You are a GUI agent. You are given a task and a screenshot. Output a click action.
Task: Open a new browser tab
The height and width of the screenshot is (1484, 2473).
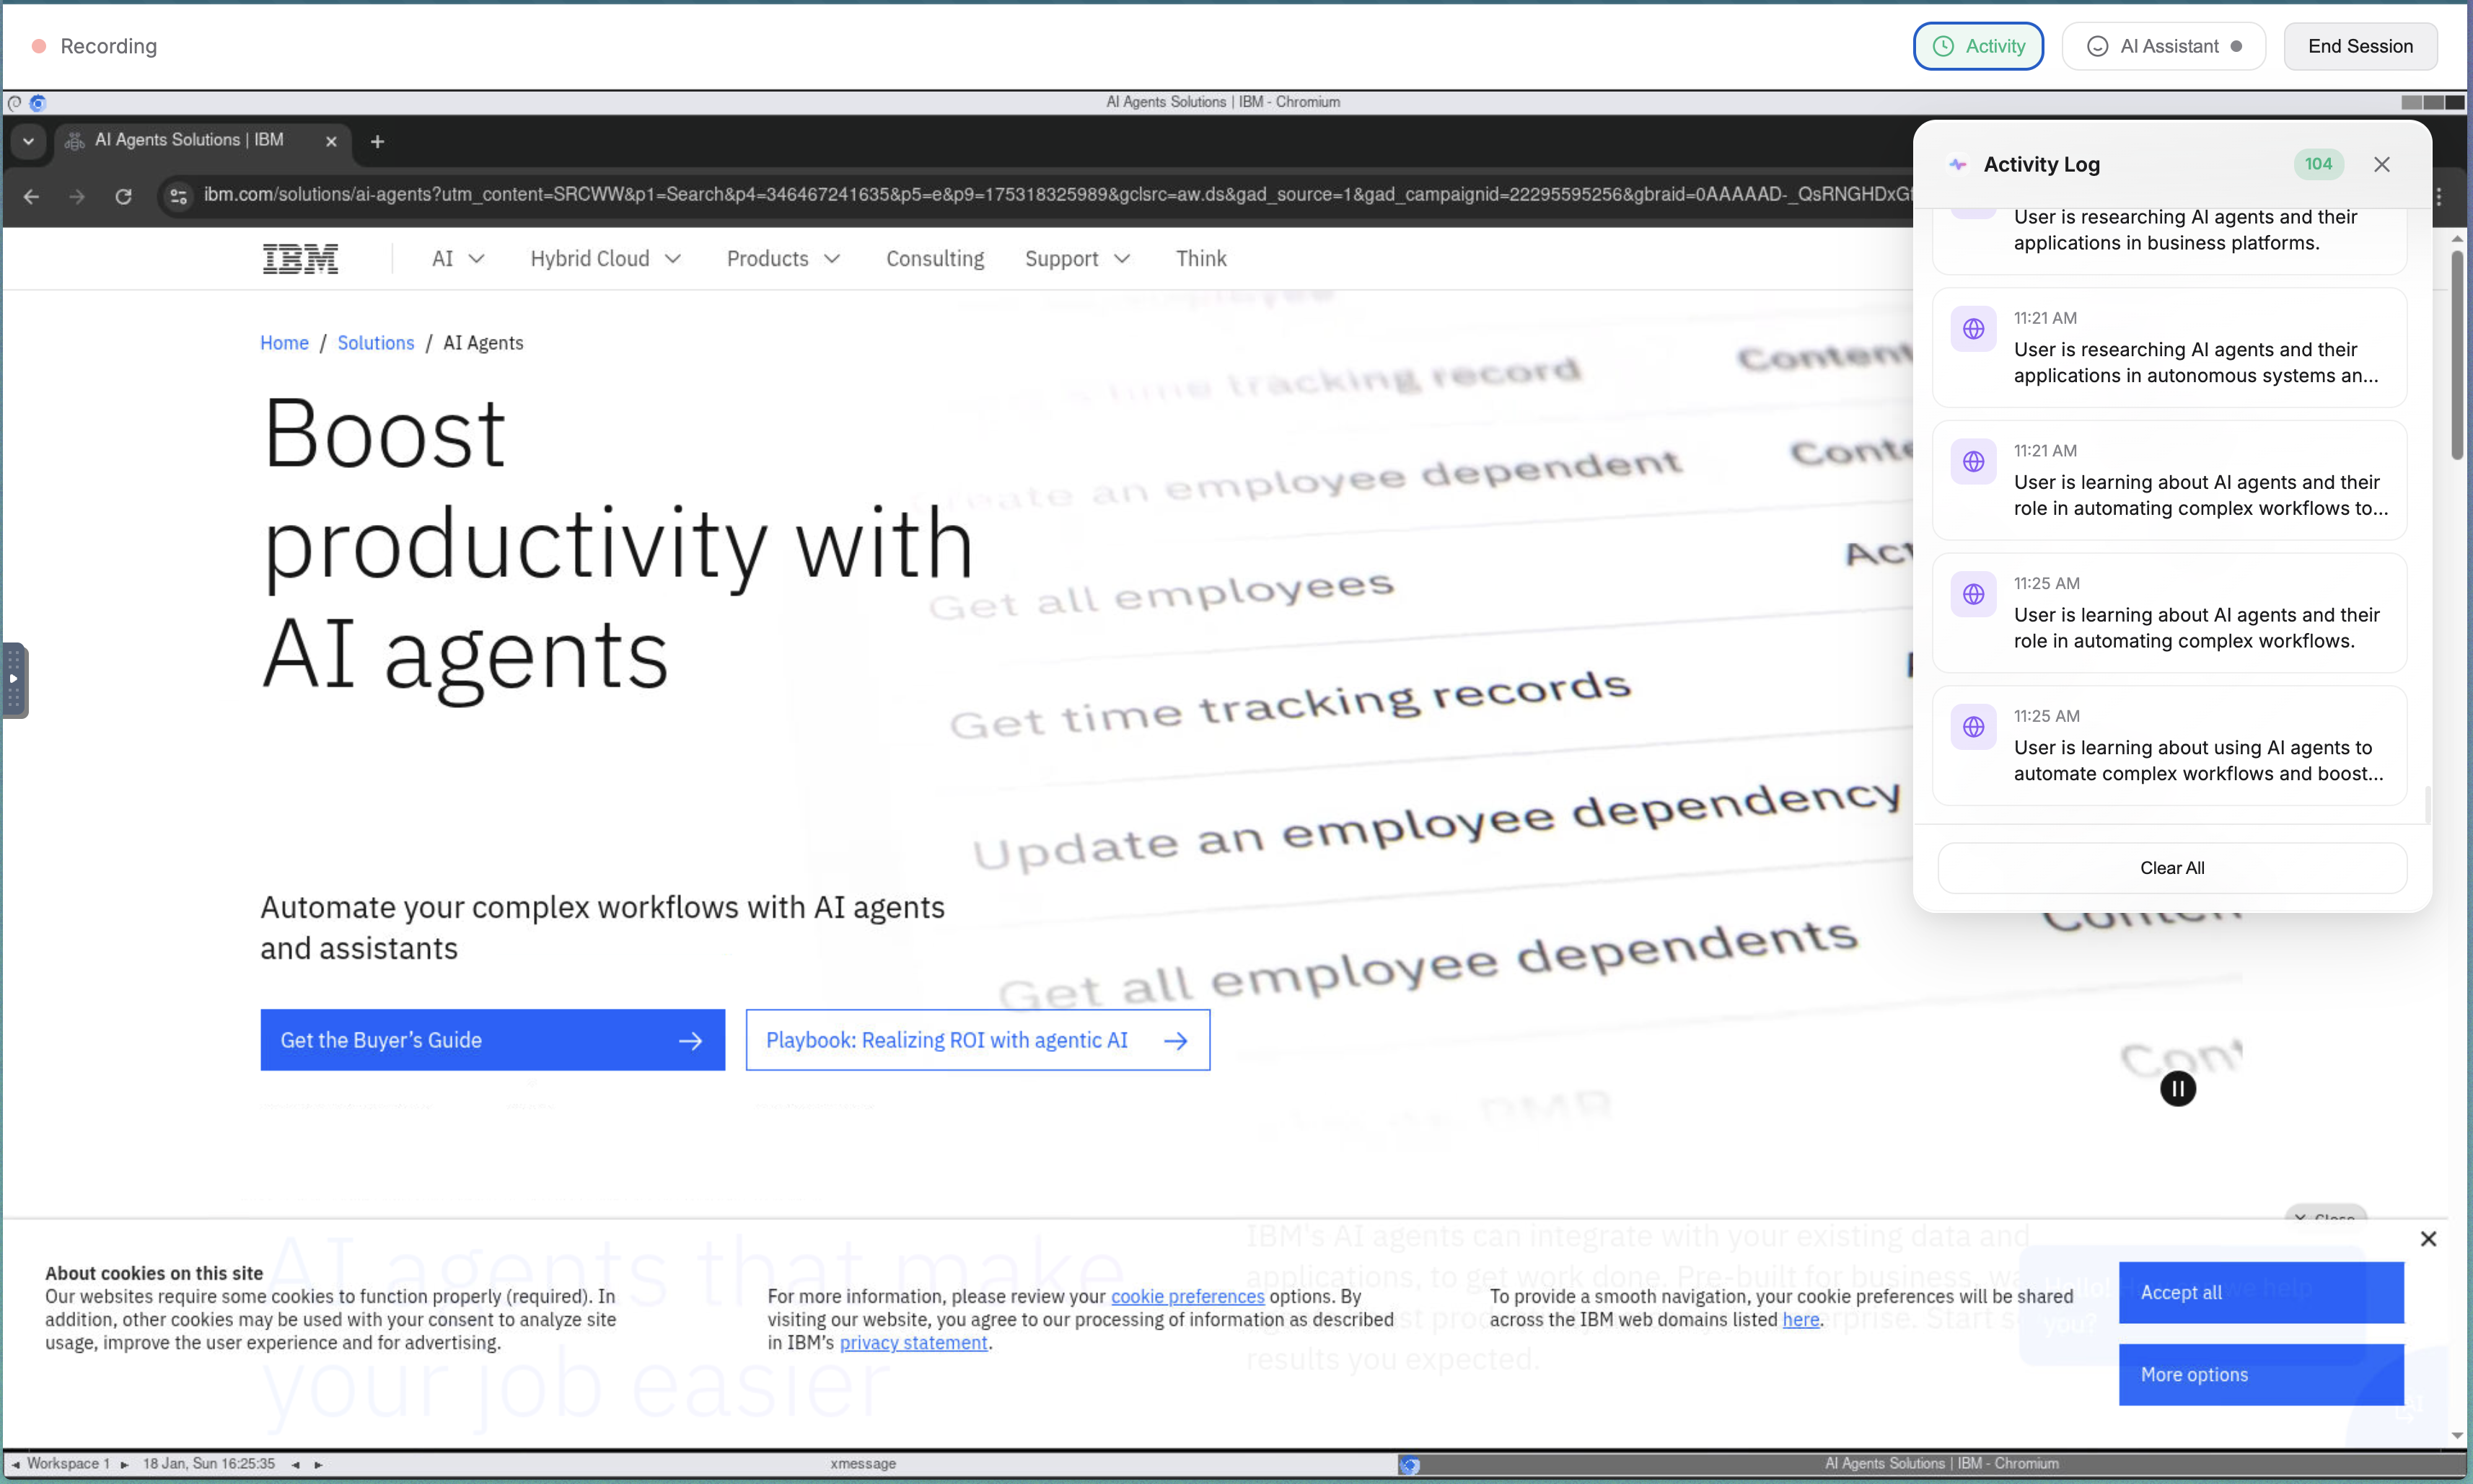[377, 142]
